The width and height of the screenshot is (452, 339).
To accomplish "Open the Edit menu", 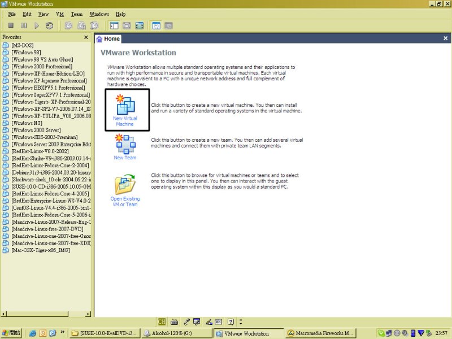I will pos(27,14).
